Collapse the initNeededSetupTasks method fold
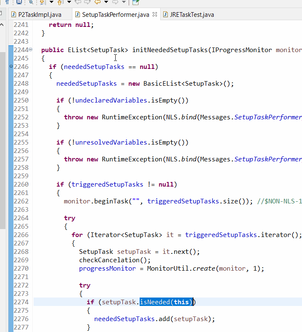This screenshot has width=302, height=332. (x=31, y=50)
